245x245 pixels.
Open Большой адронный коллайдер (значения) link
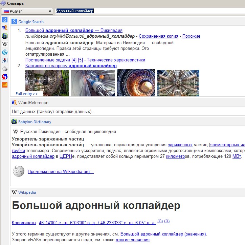click(x=163, y=234)
